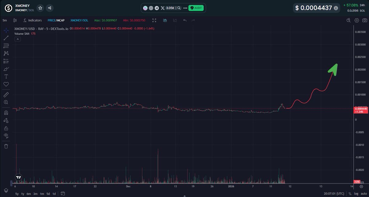This screenshot has width=369, height=197.
Task: Select the forecasting and measurement tool
Action: (x=6, y=61)
